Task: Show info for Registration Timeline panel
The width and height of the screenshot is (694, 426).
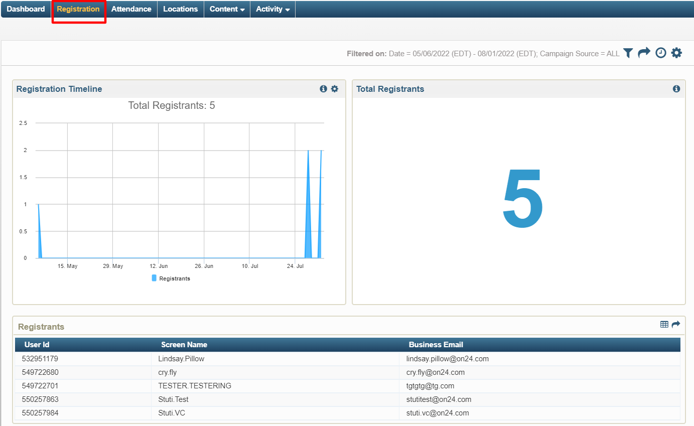Action: coord(323,89)
